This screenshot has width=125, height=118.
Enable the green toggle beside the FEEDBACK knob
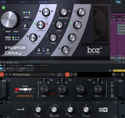click(35, 24)
